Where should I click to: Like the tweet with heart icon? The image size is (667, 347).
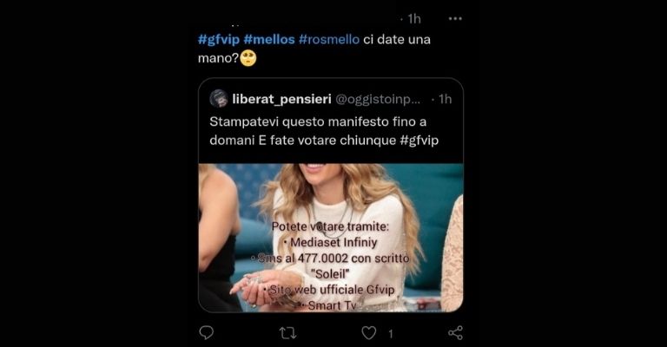369,333
